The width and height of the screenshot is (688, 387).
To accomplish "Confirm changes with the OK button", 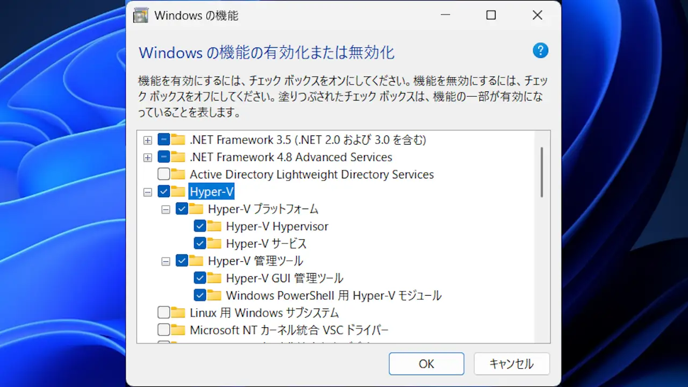I will pos(426,364).
